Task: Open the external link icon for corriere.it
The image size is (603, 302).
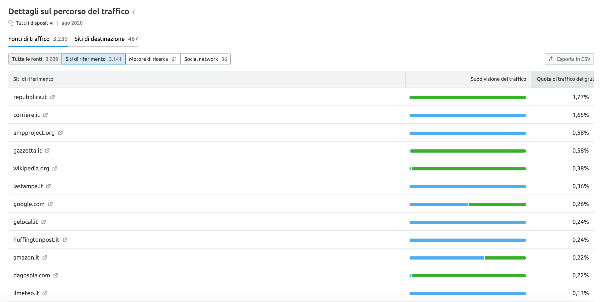Action: [x=45, y=115]
